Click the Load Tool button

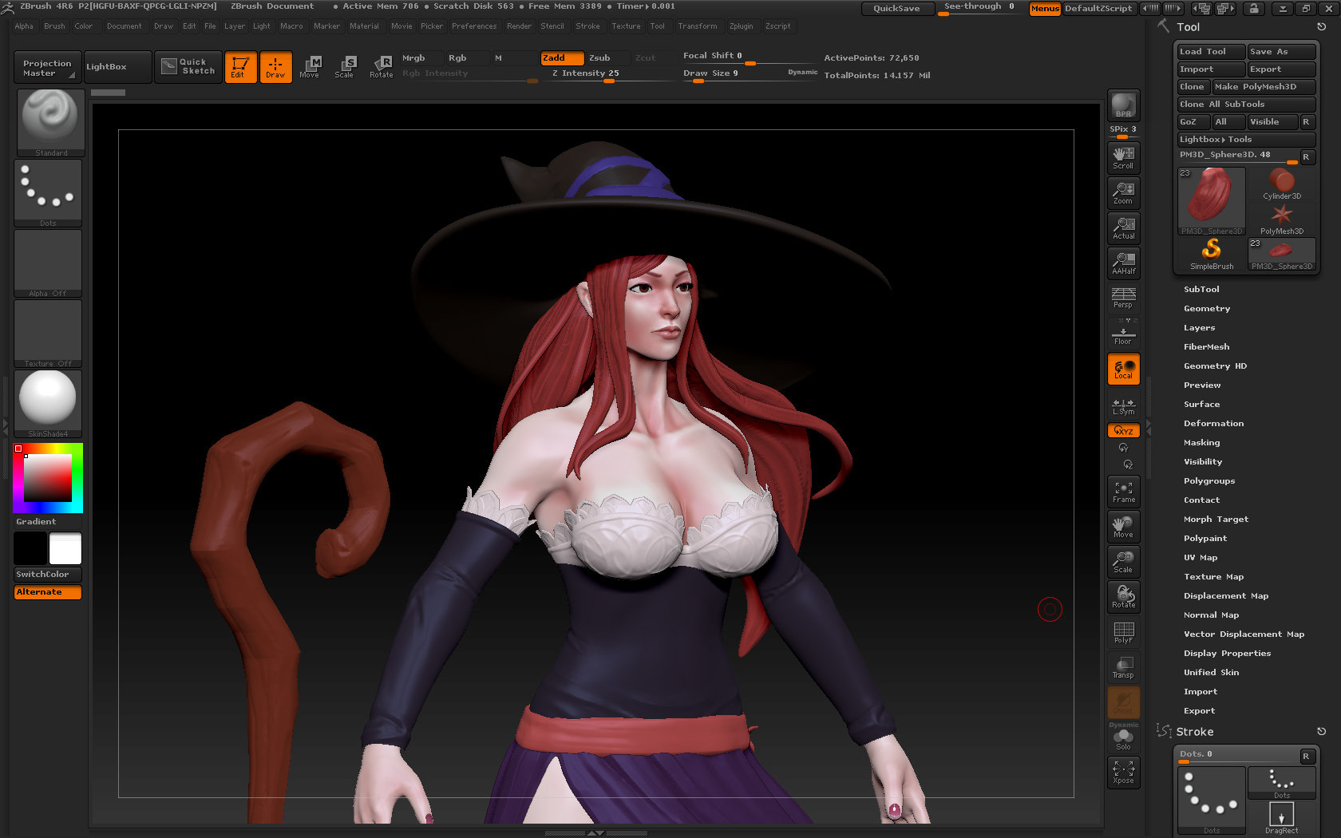(x=1211, y=52)
